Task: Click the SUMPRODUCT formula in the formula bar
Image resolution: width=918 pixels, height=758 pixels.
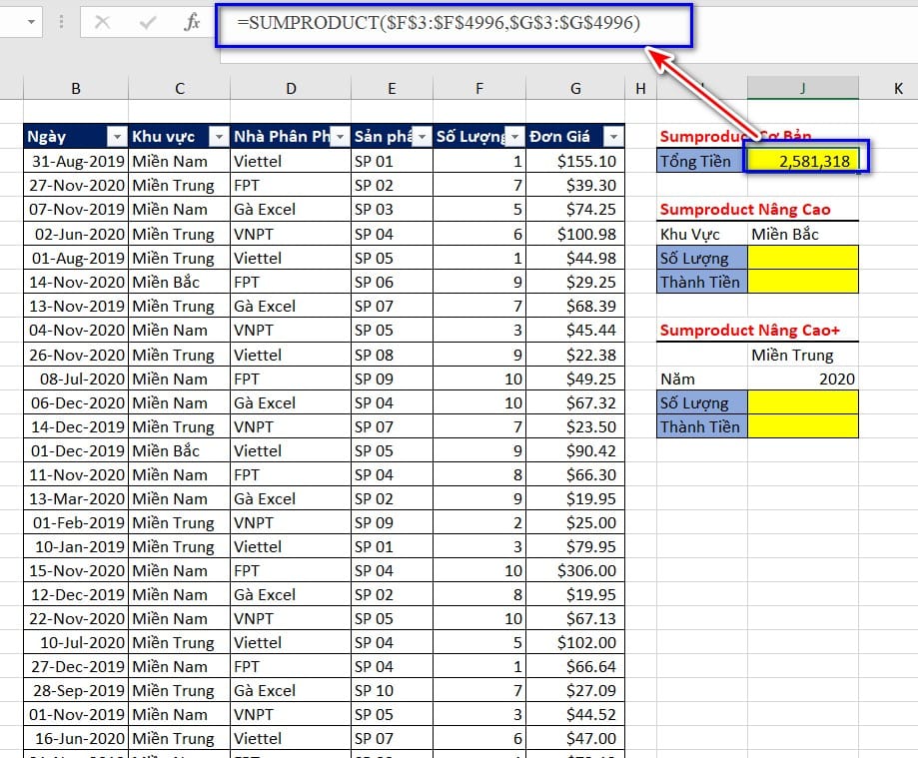Action: tap(440, 23)
